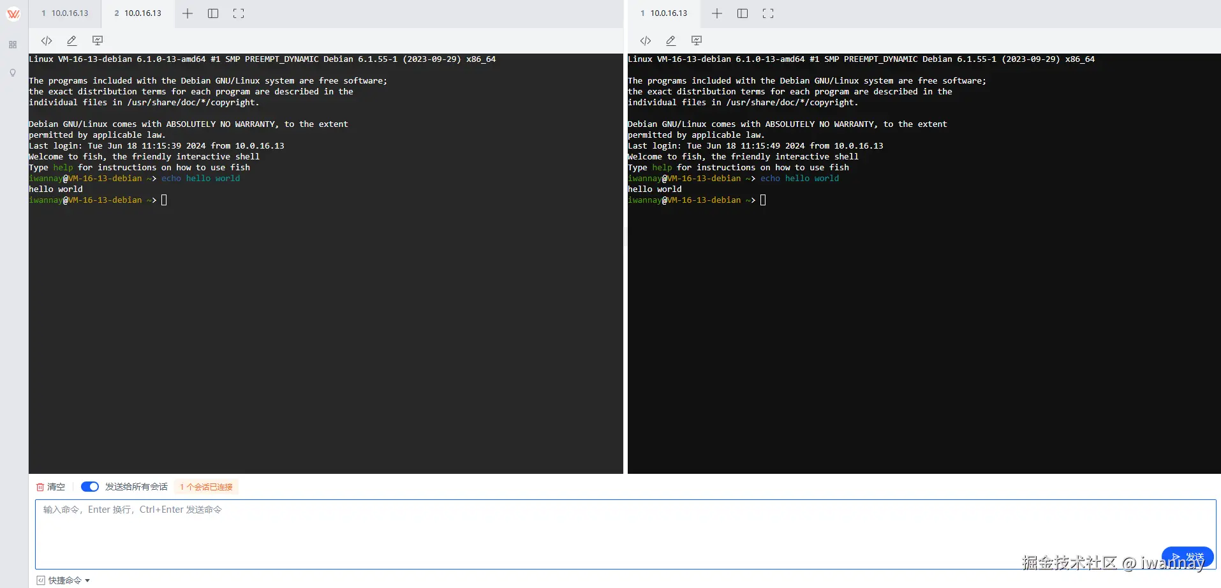Select the code snippet icon in the left pane toolbar
The height and width of the screenshot is (588, 1221).
(x=46, y=40)
